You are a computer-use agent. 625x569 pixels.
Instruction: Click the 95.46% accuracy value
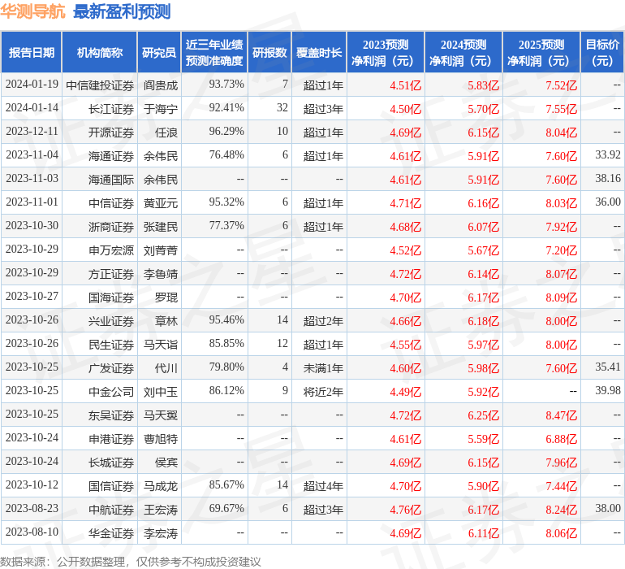pos(226,319)
